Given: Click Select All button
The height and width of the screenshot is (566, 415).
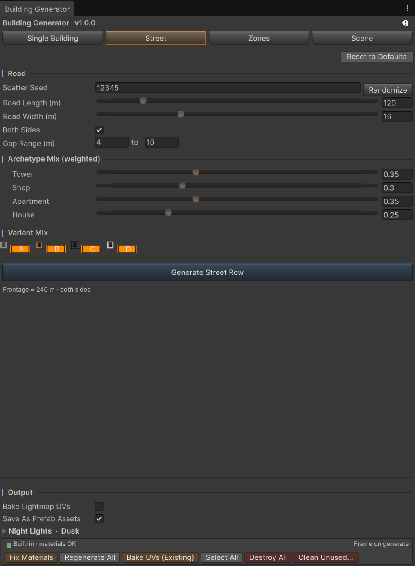Looking at the screenshot, I should (222, 557).
